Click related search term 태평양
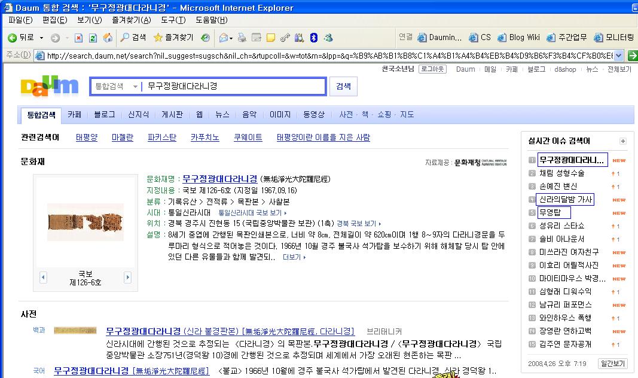This screenshot has width=638, height=378. click(87, 138)
